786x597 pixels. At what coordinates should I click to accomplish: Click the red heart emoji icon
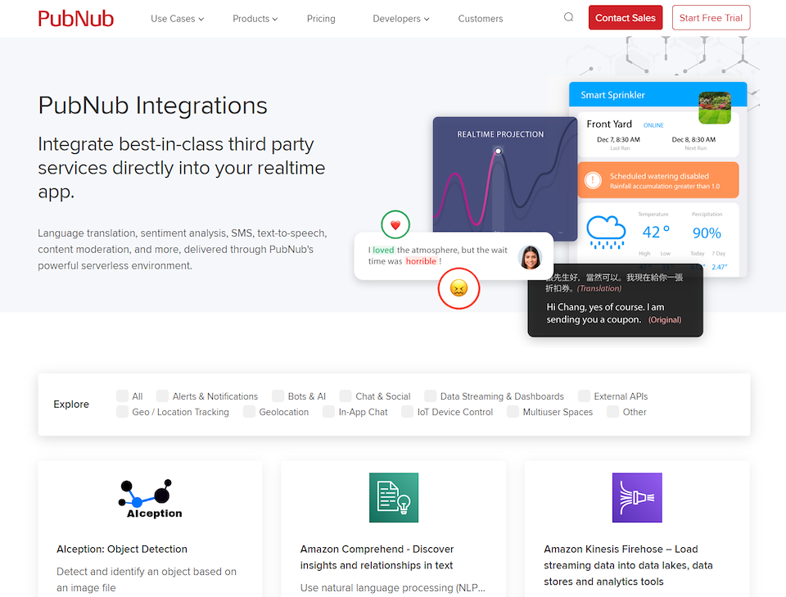point(395,224)
